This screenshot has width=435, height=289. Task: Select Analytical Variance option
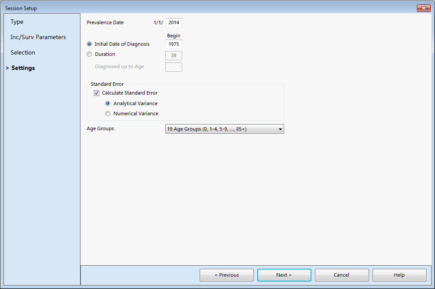click(x=108, y=104)
